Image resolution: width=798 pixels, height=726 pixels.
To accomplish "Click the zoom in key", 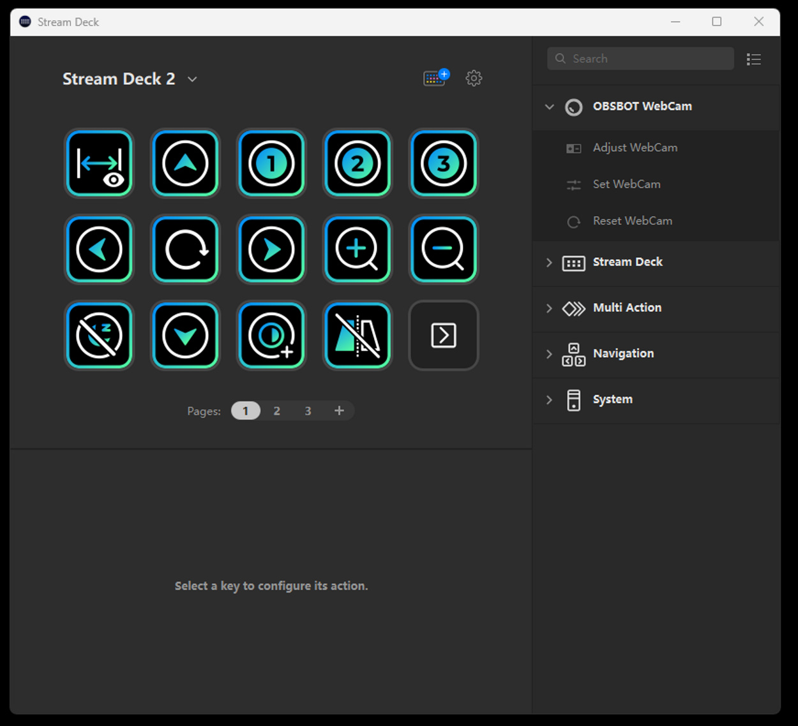I will point(358,249).
